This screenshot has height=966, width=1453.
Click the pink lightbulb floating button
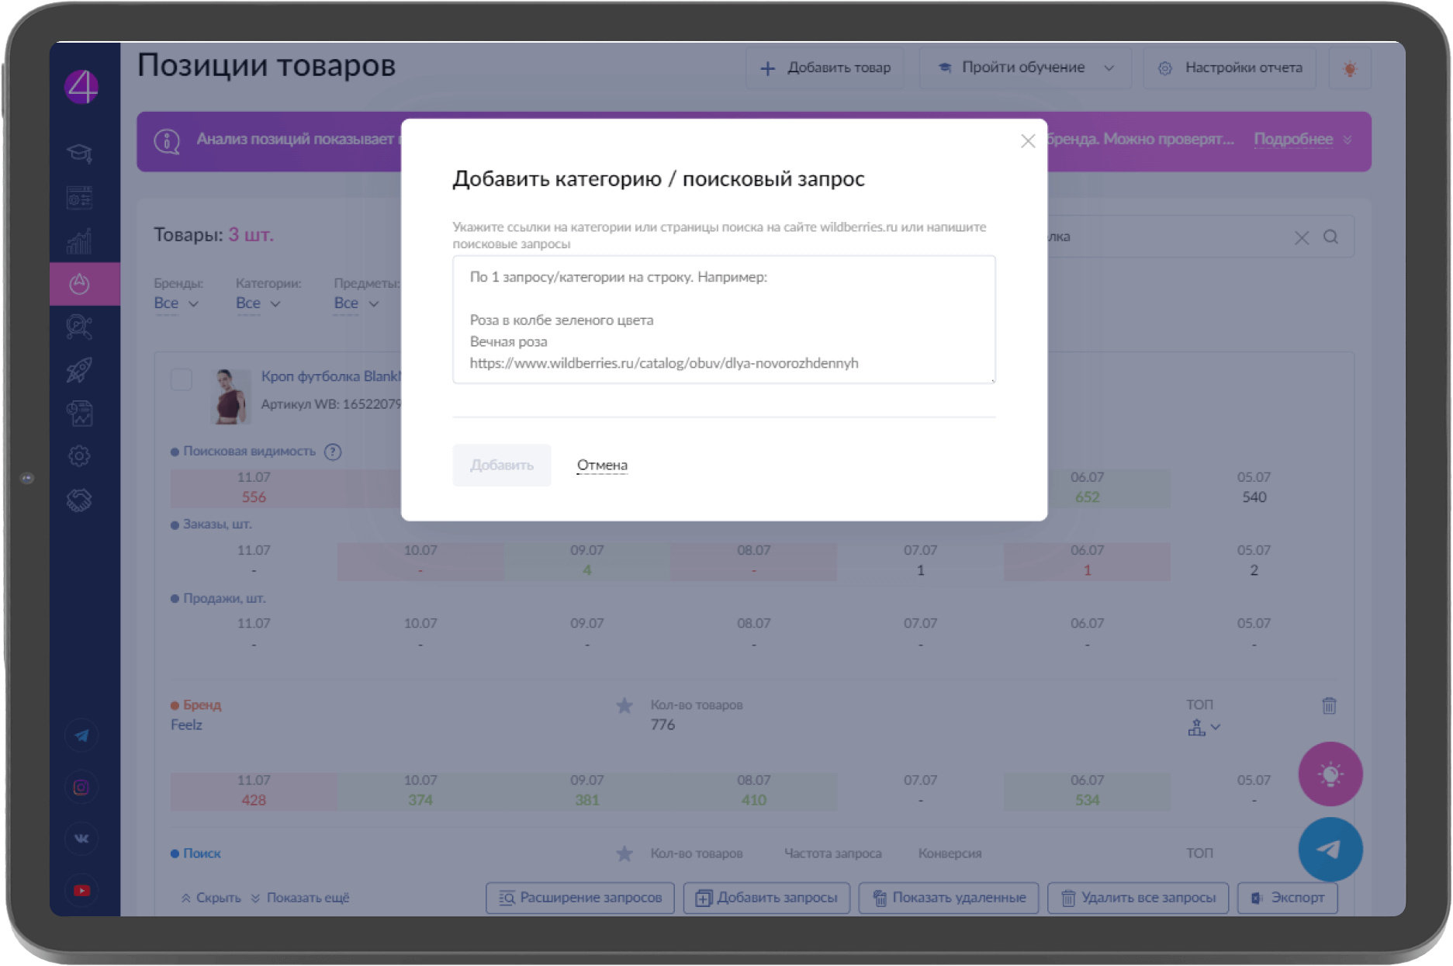(1330, 774)
